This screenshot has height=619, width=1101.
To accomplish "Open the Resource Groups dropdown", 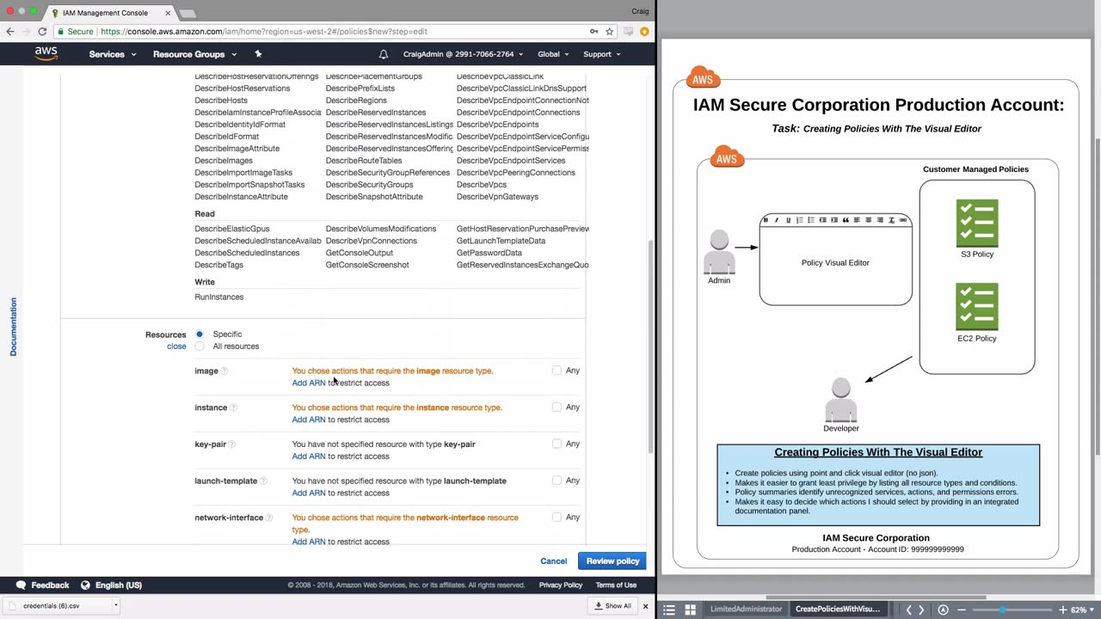I will click(194, 54).
